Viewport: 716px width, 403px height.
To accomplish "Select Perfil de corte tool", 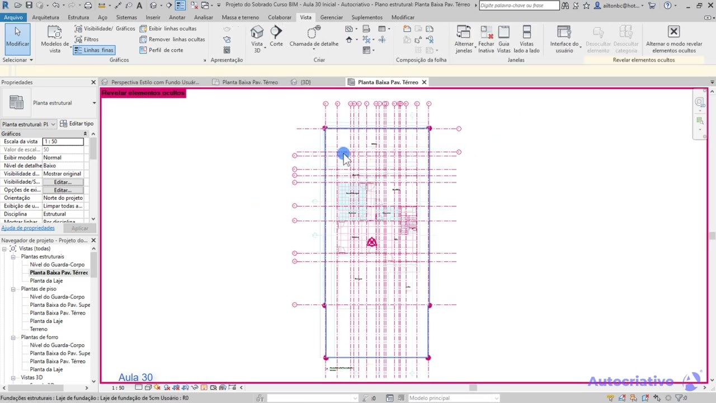I will (x=162, y=50).
